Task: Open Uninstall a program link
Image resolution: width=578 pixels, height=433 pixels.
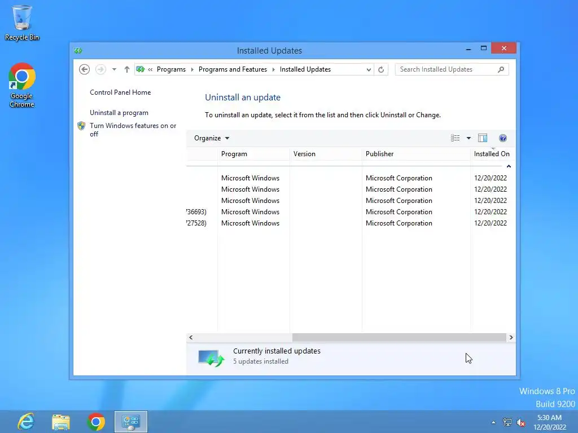Action: point(119,113)
